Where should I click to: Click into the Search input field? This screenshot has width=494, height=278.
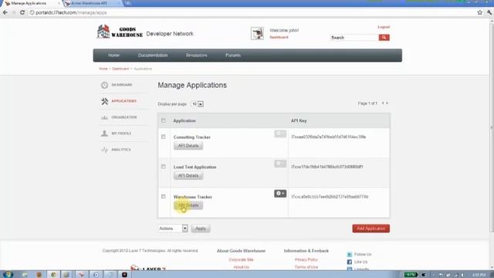tap(354, 38)
